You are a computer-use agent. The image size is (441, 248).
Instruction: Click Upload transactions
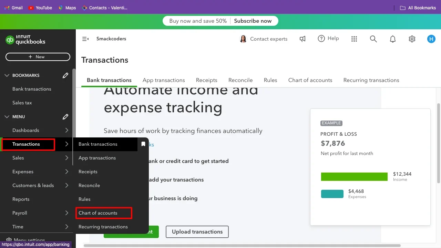197,232
